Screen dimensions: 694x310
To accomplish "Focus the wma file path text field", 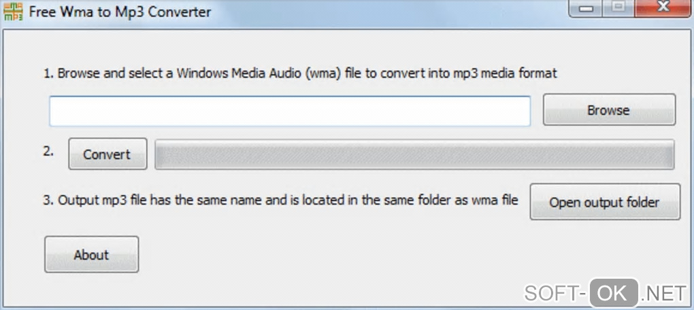I will tap(289, 111).
